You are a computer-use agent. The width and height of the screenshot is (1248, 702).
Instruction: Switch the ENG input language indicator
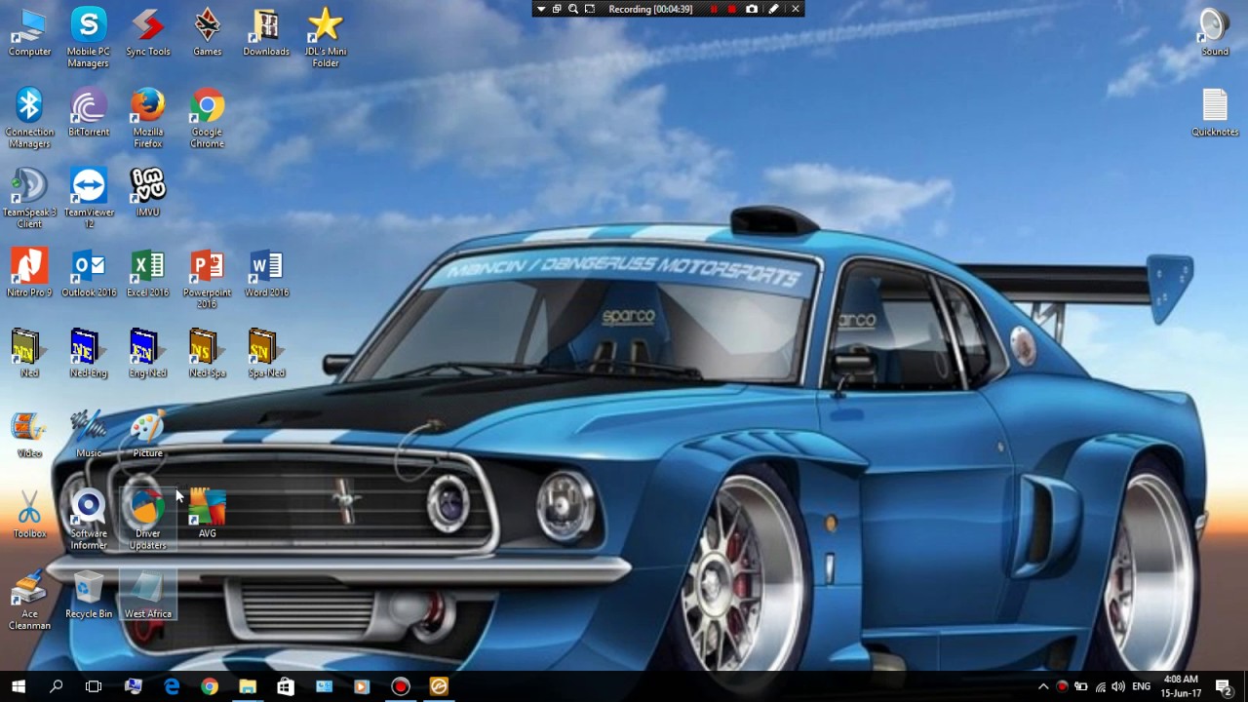point(1142,686)
